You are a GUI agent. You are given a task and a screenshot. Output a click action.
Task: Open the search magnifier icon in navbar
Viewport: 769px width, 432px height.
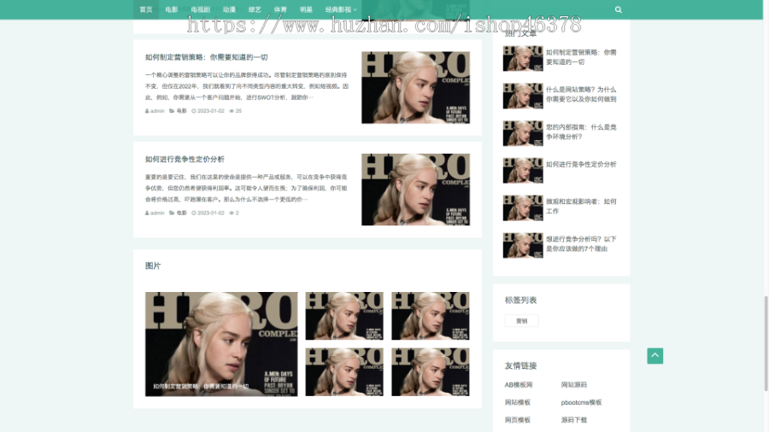click(x=618, y=9)
